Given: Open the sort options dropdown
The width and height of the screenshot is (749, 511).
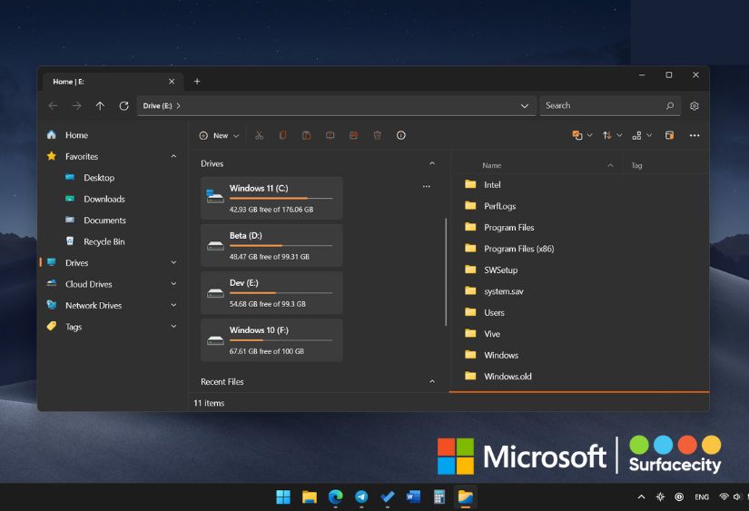Looking at the screenshot, I should tap(612, 135).
